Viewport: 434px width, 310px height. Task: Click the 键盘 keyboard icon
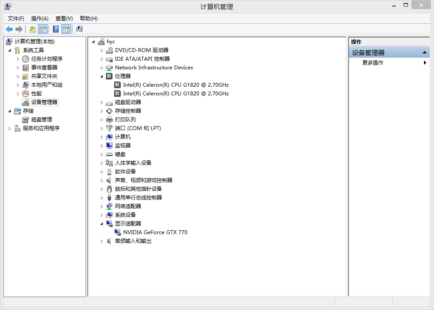pyautogui.click(x=109, y=154)
